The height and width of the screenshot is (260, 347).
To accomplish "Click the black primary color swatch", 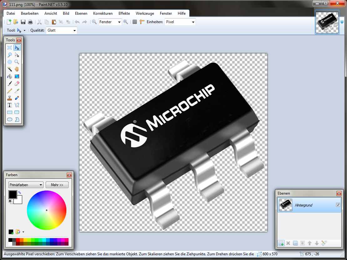I will (13, 195).
